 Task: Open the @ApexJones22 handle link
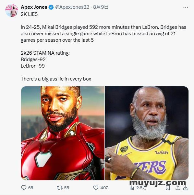coord(72,7)
